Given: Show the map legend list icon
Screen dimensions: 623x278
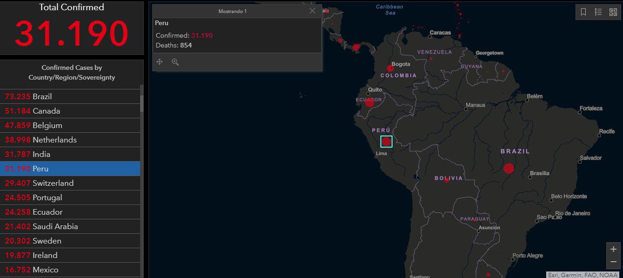Looking at the screenshot, I should coord(598,13).
